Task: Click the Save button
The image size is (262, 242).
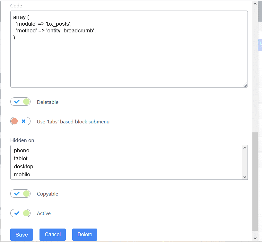Action: tap(22, 235)
